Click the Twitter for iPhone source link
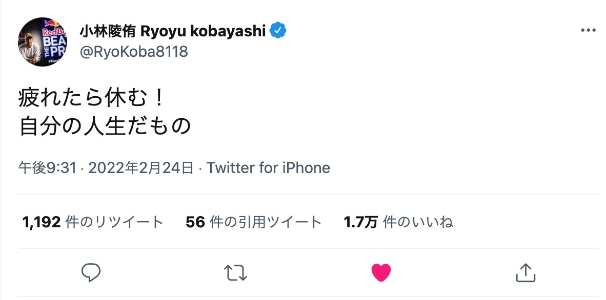This screenshot has height=300, width=606. [268, 168]
